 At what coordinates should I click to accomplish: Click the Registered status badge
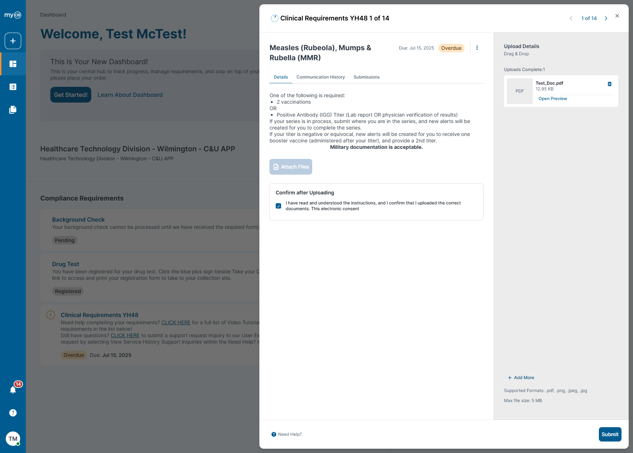pos(68,291)
